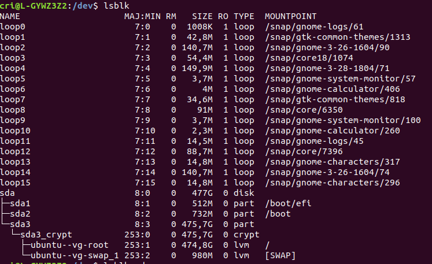Click the NAME column header

10,16
